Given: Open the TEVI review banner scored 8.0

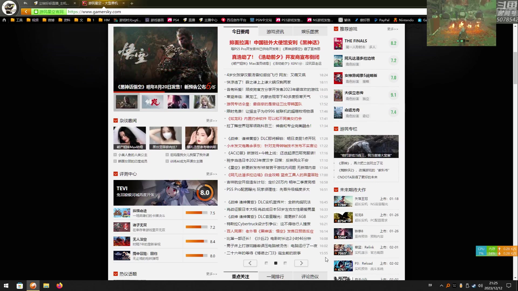Looking at the screenshot, I should pos(165,193).
